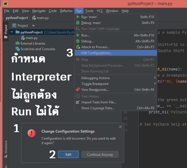Open the VCS menu
Viewport: 187px width, 168px height.
(x=99, y=11)
